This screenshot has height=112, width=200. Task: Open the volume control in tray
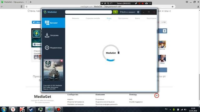[185, 110]
